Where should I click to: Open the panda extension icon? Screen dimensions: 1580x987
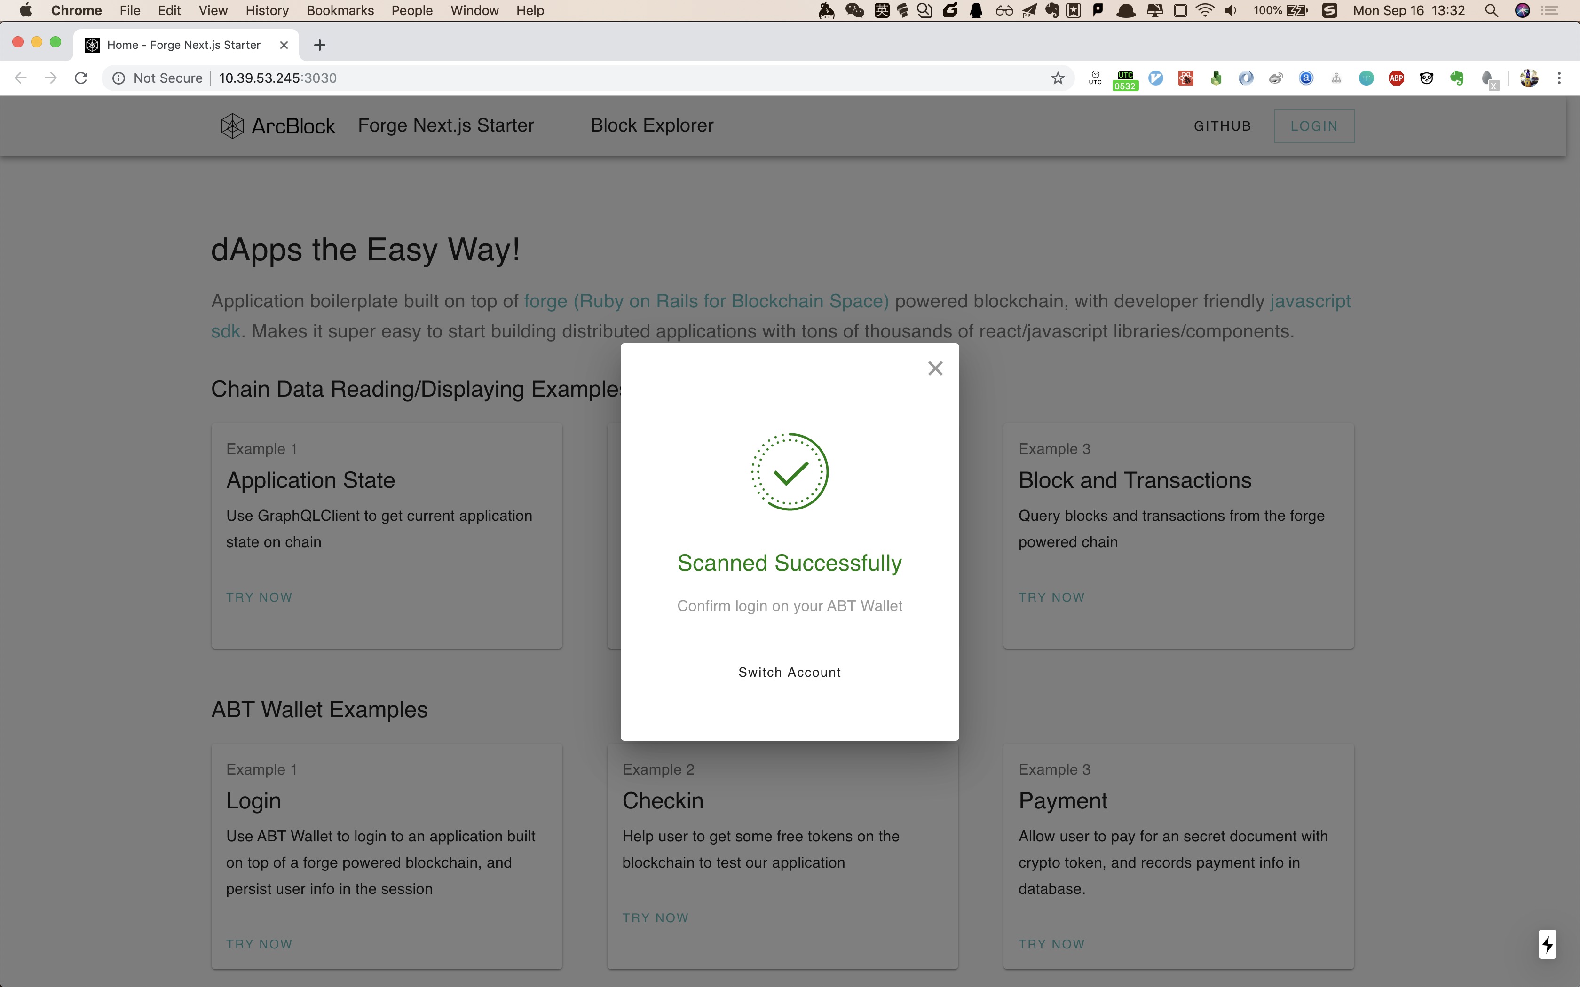point(1427,78)
